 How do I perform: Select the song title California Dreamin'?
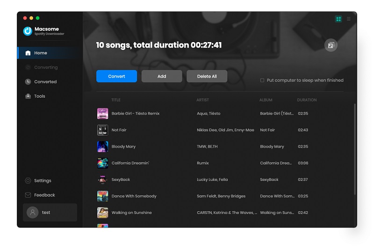click(130, 163)
